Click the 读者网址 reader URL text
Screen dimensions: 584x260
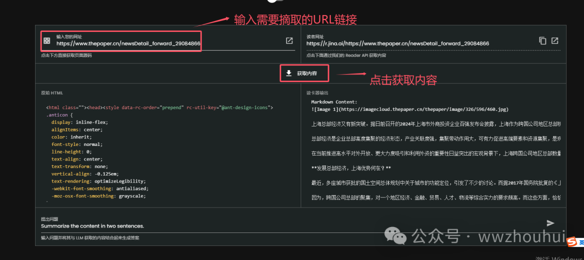(397, 43)
